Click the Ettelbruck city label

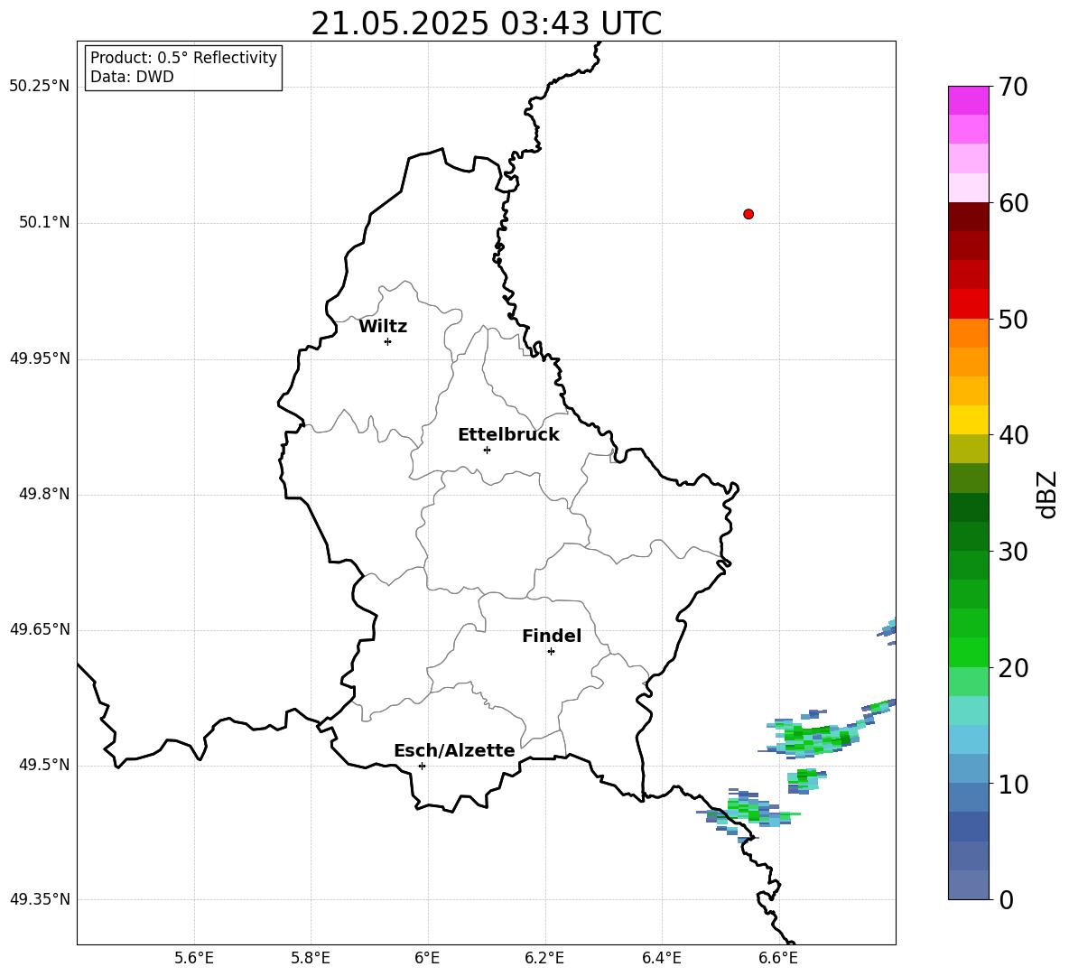point(508,435)
